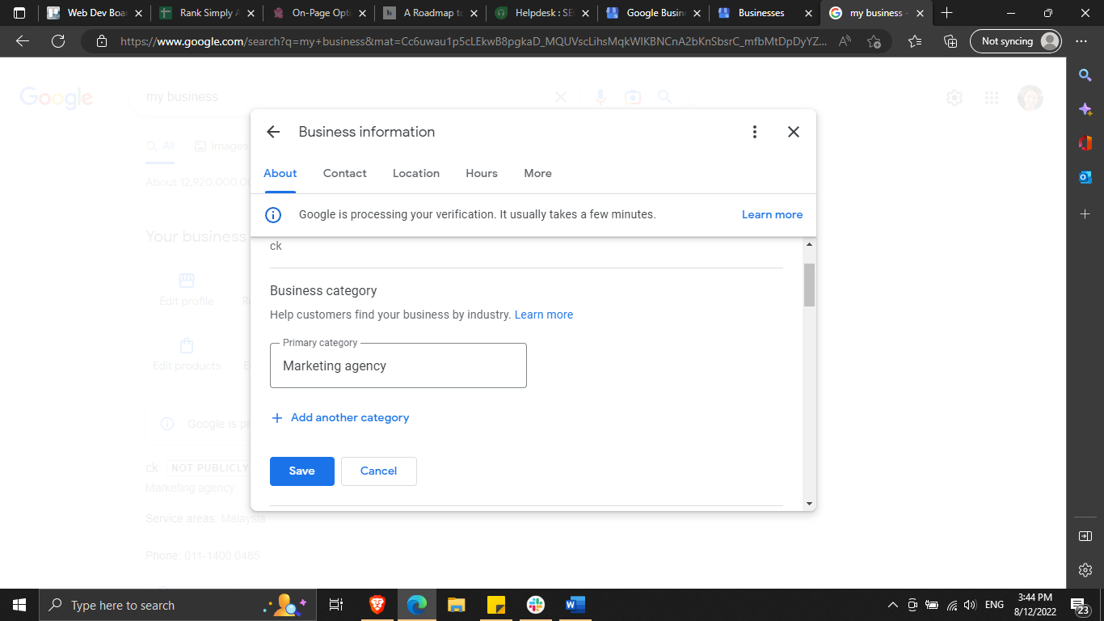Click the Save button
This screenshot has width=1104, height=621.
click(301, 471)
